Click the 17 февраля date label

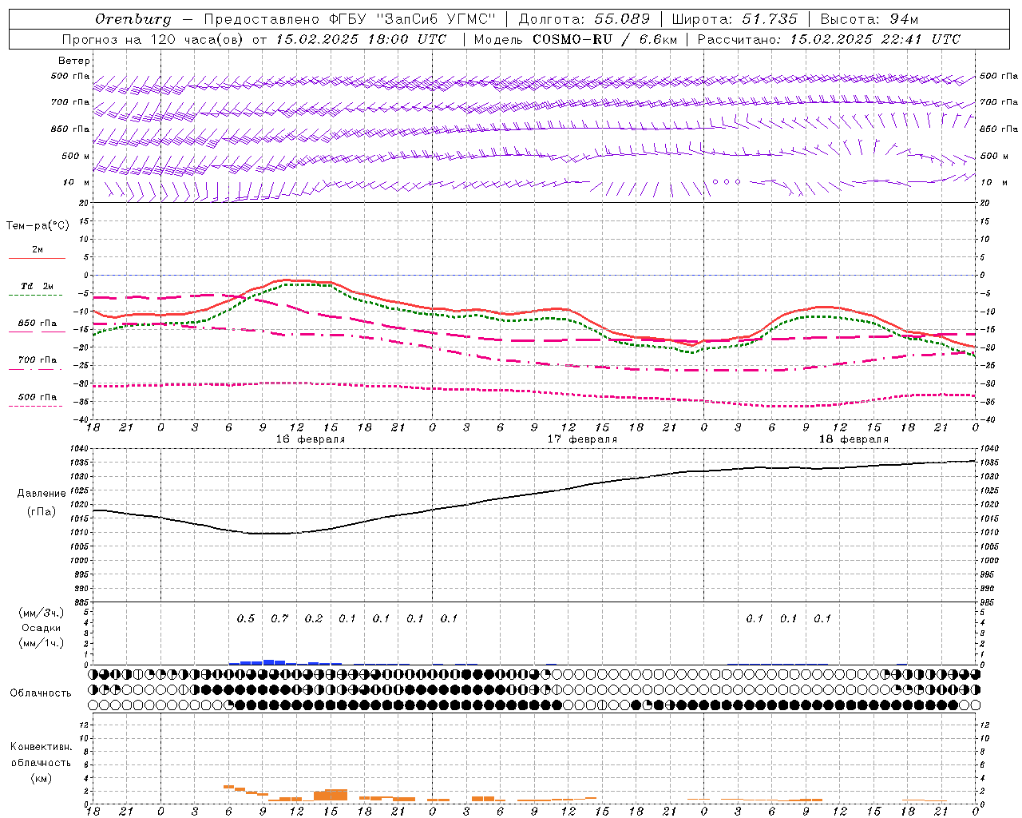click(x=582, y=439)
